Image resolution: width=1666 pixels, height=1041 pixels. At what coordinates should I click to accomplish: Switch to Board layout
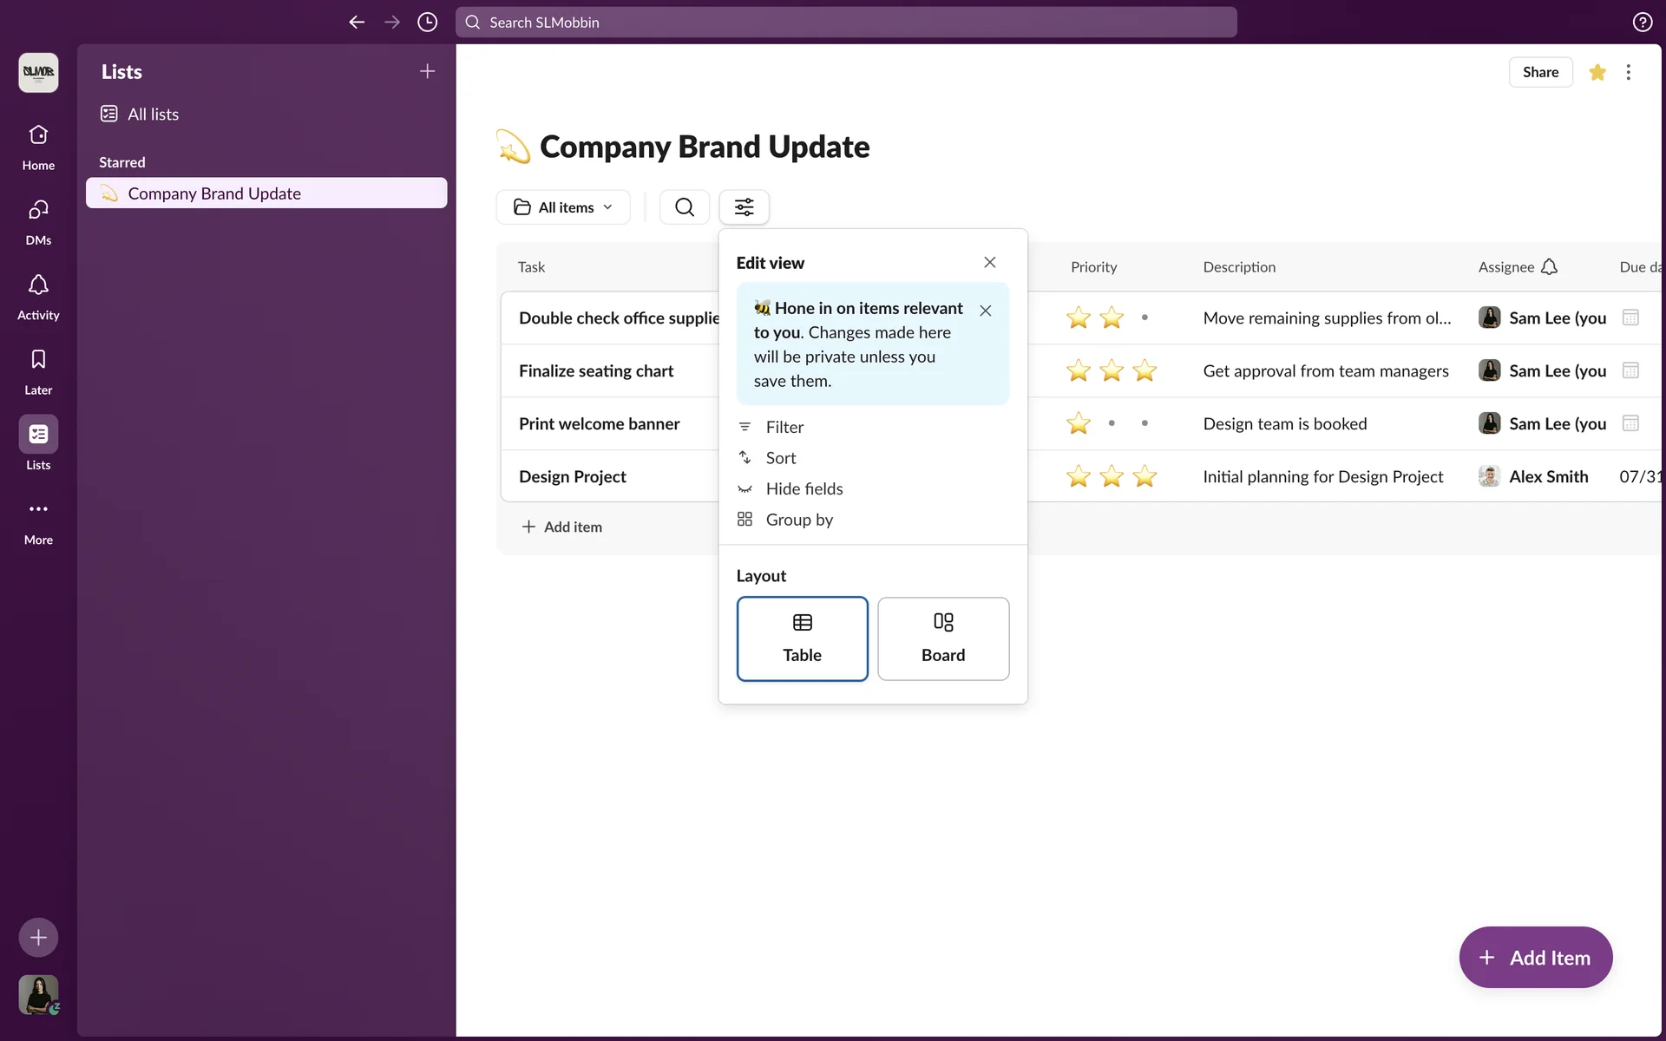coord(943,638)
